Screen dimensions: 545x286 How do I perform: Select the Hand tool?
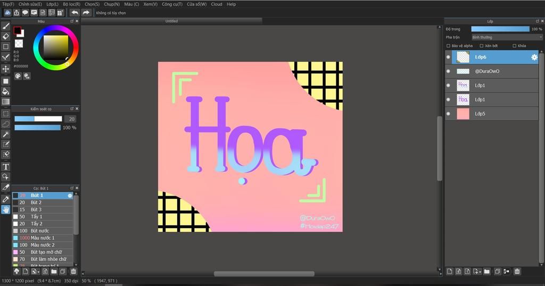coord(5,209)
